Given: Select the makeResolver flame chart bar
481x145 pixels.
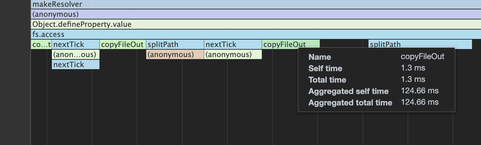Looking at the screenshot, I should click(x=256, y=4).
